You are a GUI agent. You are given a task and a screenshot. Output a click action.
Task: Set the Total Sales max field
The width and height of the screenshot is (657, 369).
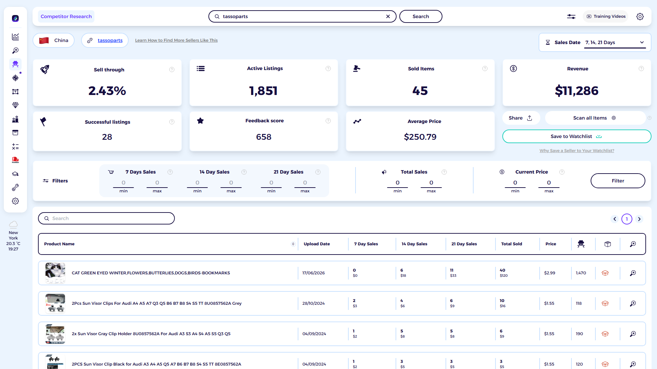pyautogui.click(x=431, y=183)
